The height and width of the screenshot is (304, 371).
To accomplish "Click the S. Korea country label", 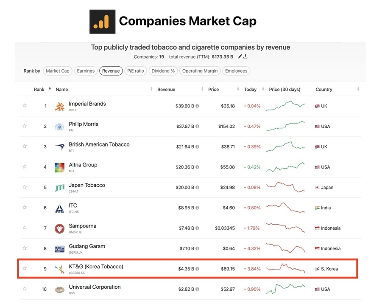I will pos(329,269).
